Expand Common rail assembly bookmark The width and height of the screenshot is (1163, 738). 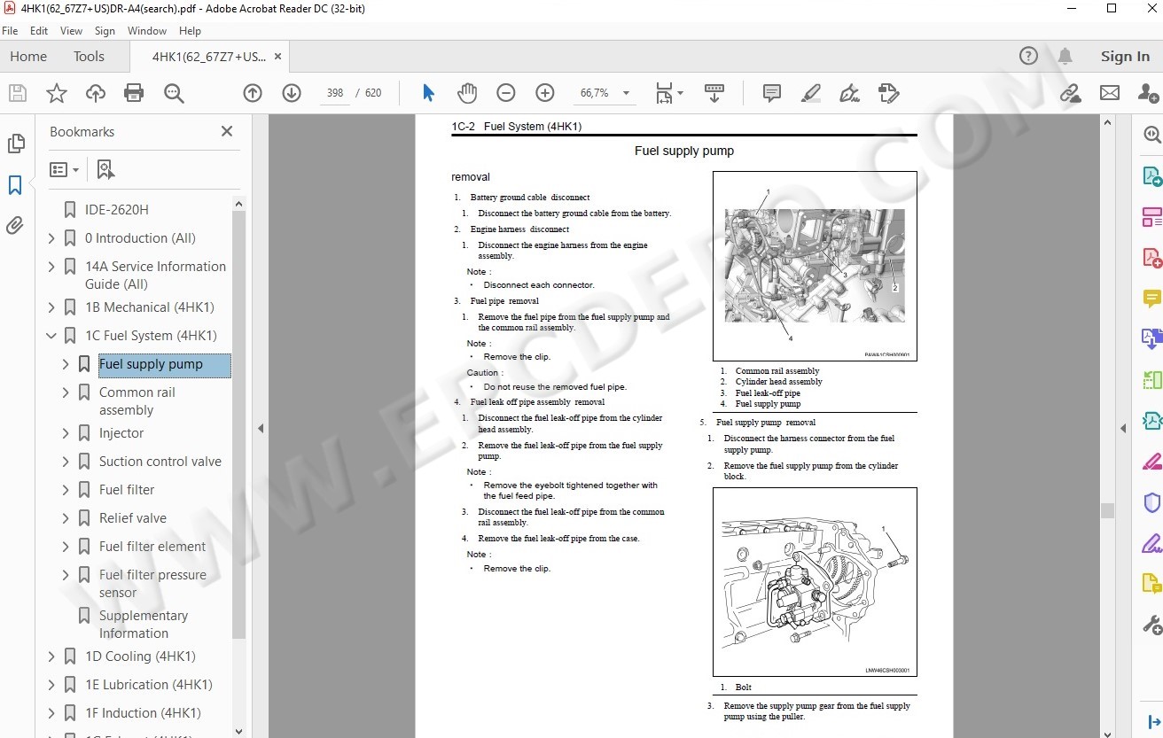66,392
